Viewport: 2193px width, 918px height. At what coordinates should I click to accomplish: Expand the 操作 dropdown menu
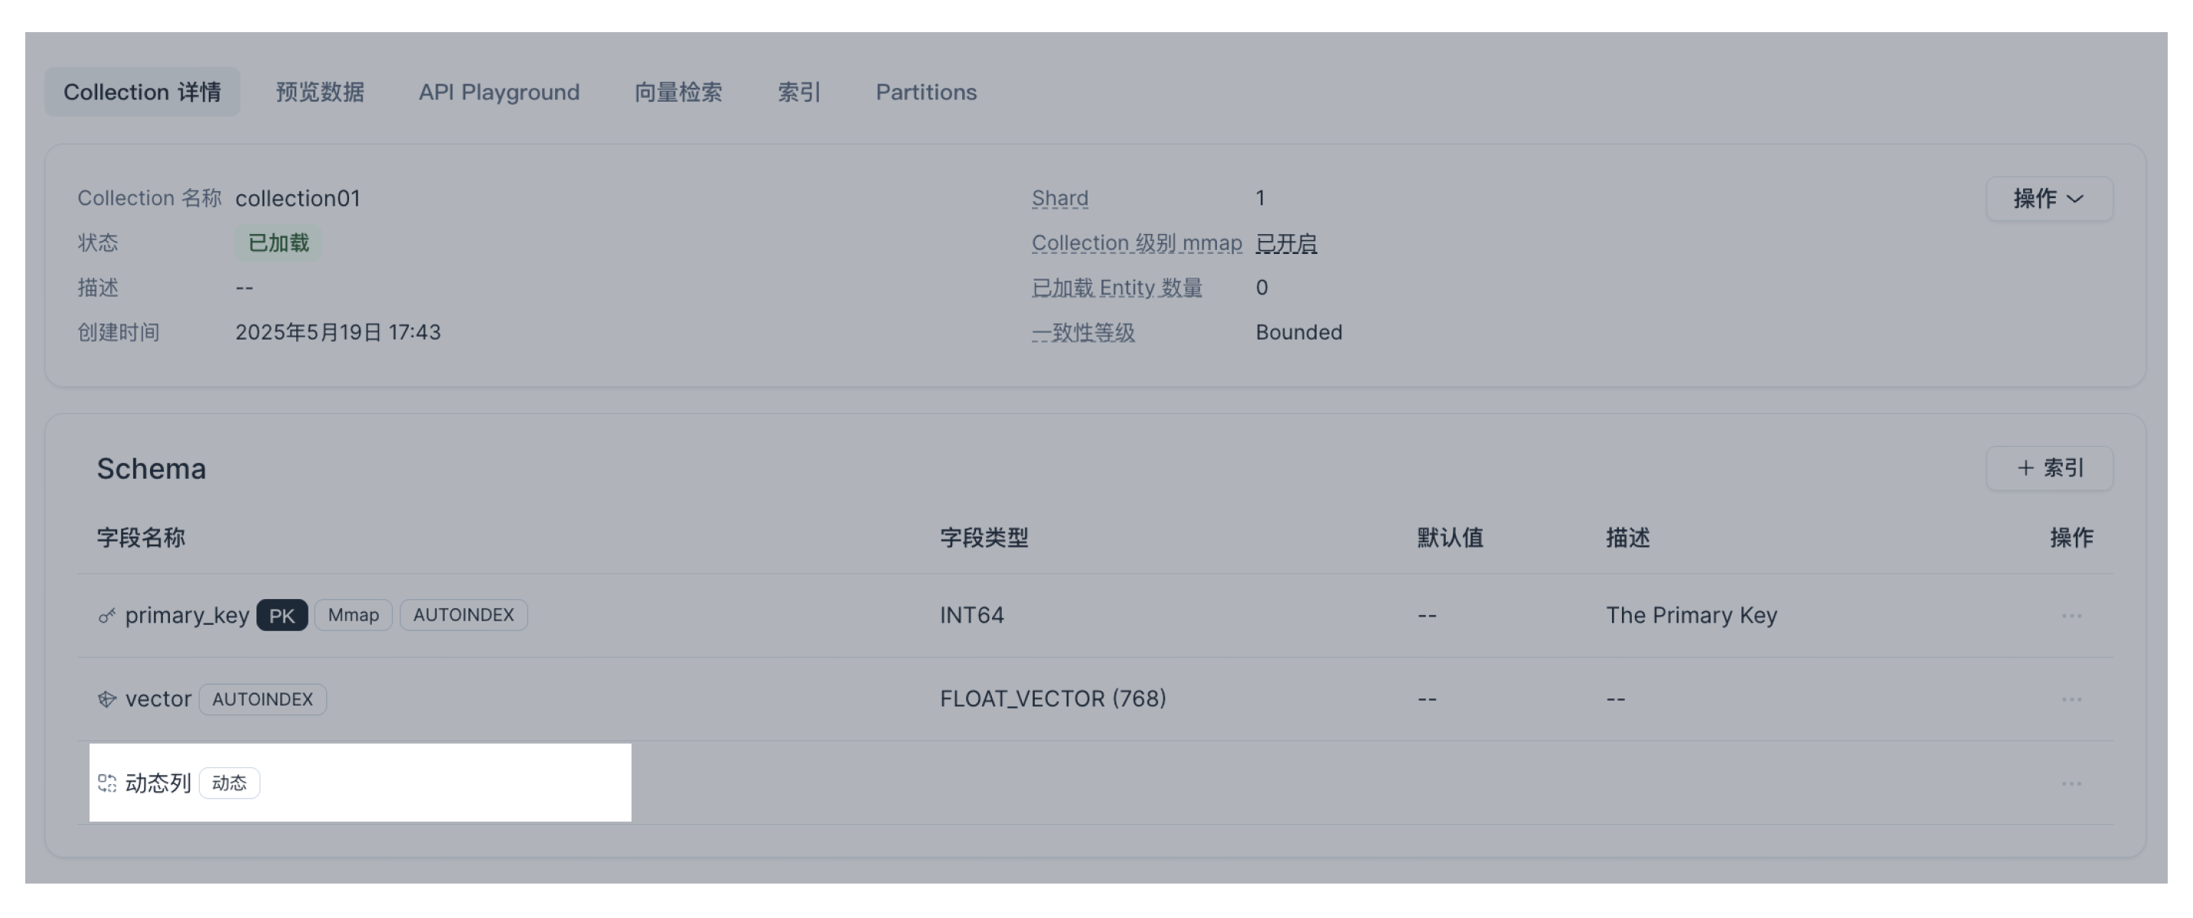pyautogui.click(x=2049, y=198)
